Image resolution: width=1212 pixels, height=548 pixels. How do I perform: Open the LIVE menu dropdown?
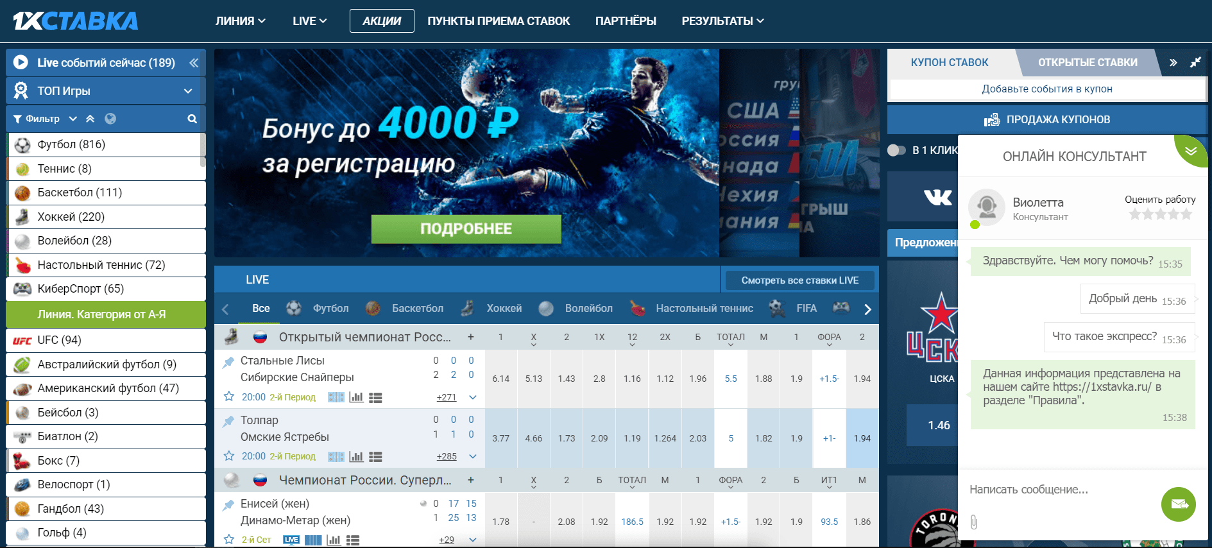coord(310,21)
